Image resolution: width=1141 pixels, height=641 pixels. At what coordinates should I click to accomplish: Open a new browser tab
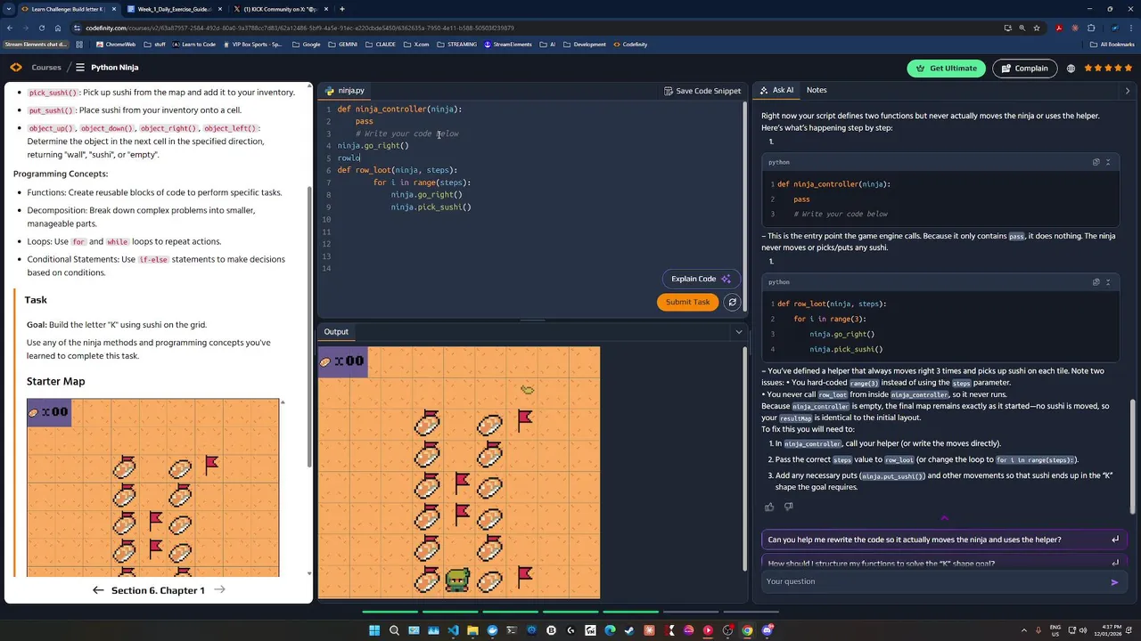pos(341,9)
